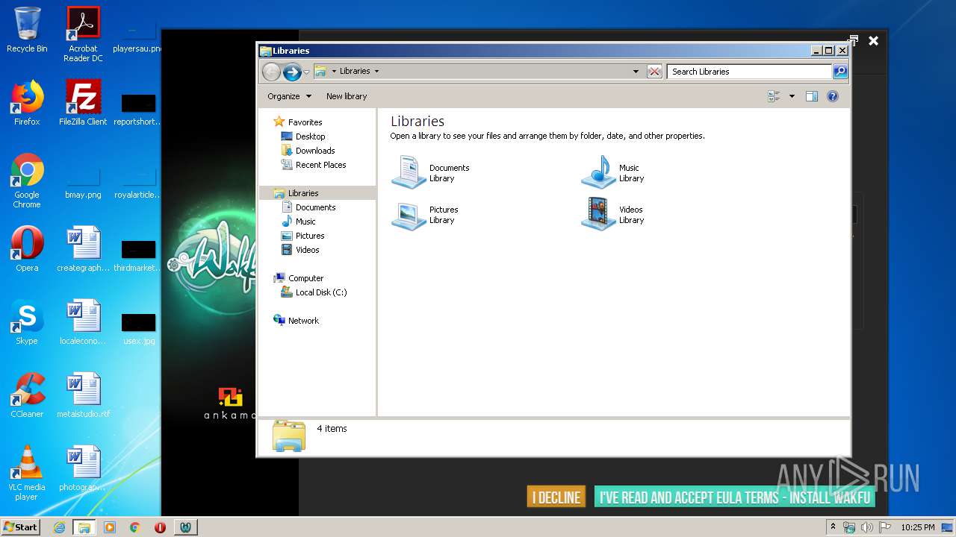Viewport: 956px width, 537px height.
Task: Select Pictures under Libraries tree
Action: point(309,236)
